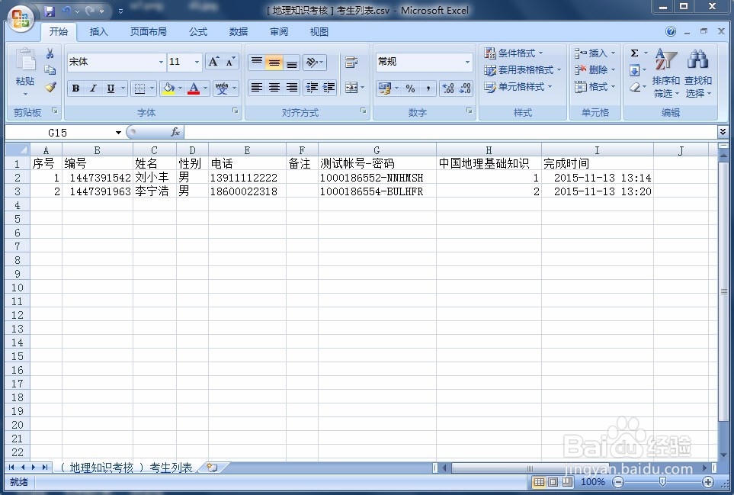734x495 pixels.
Task: Switch to 审阅 ribbon tab
Action: [279, 31]
